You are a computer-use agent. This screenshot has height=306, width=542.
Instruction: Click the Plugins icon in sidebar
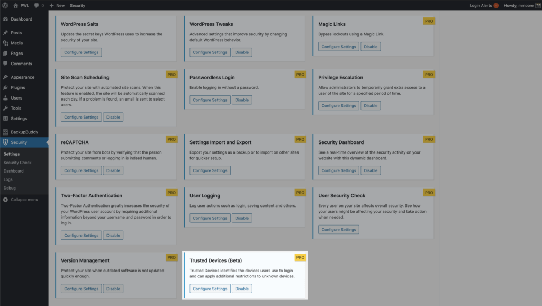coord(5,88)
